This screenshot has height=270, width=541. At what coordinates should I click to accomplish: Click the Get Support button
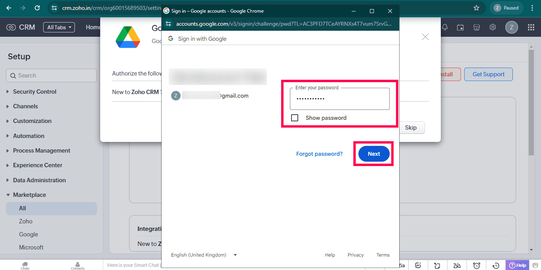488,74
